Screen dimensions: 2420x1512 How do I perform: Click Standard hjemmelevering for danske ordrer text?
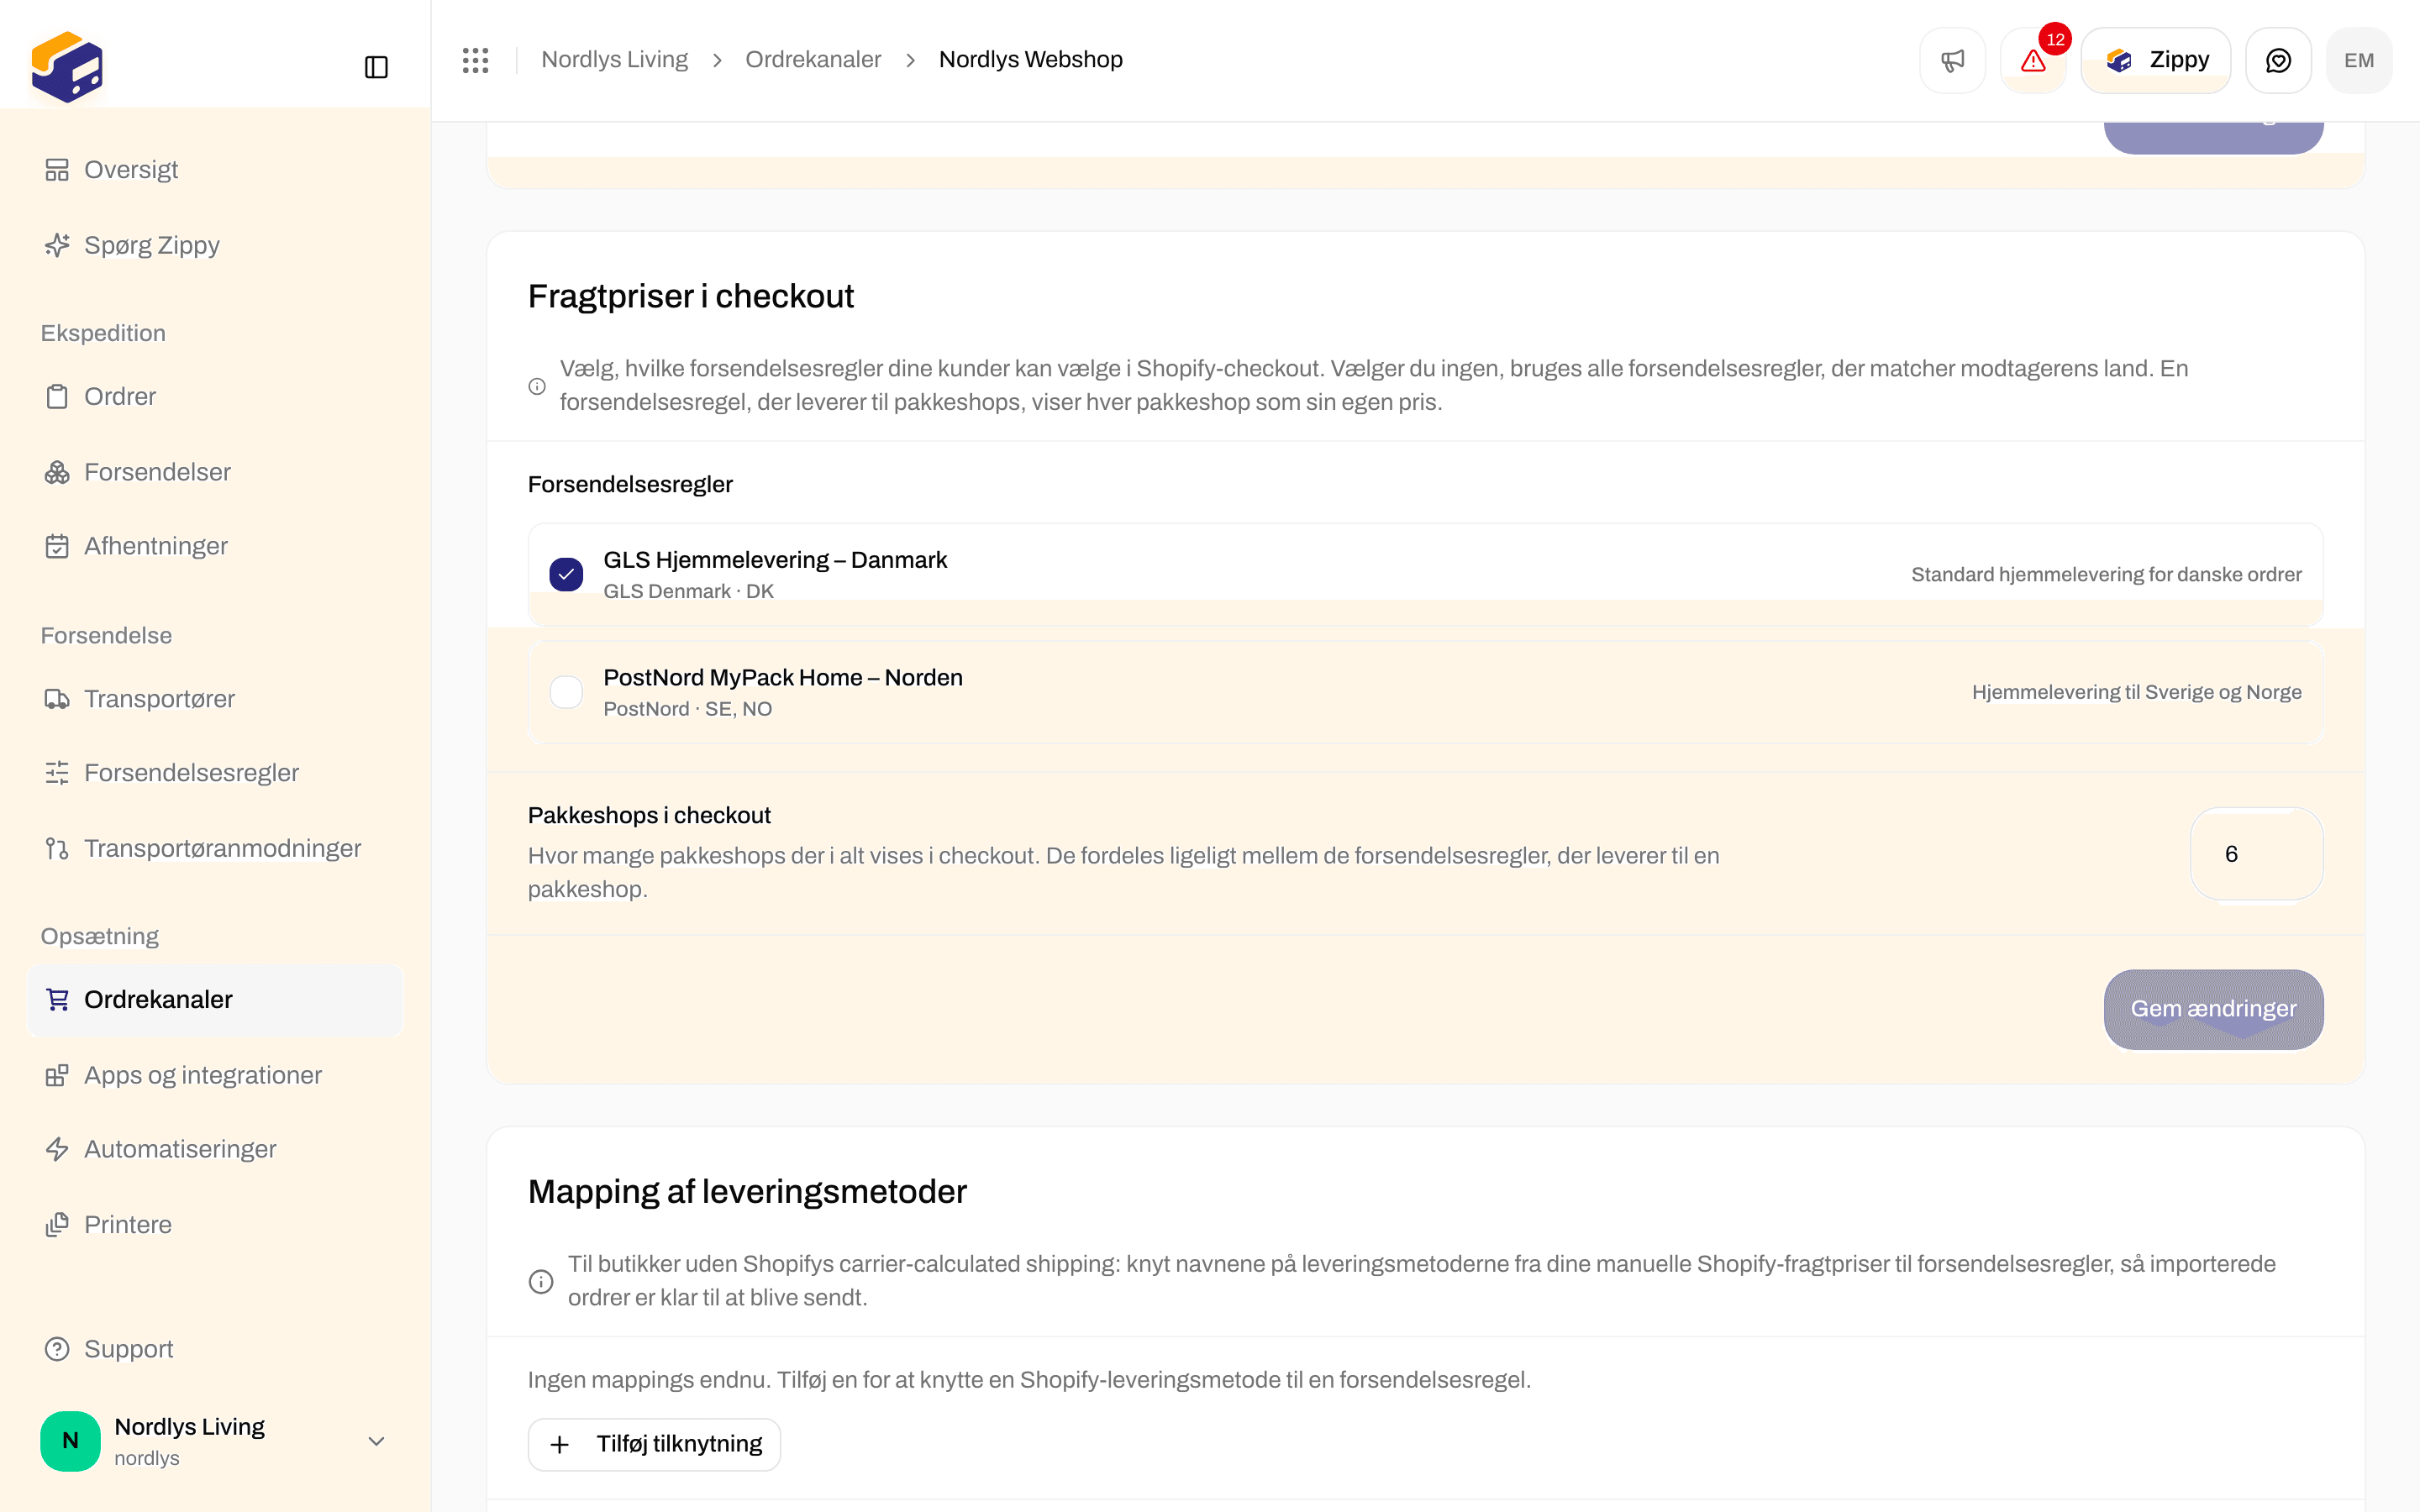2106,575
